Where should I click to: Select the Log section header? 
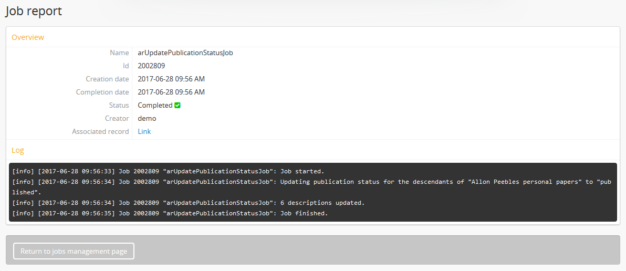click(18, 150)
